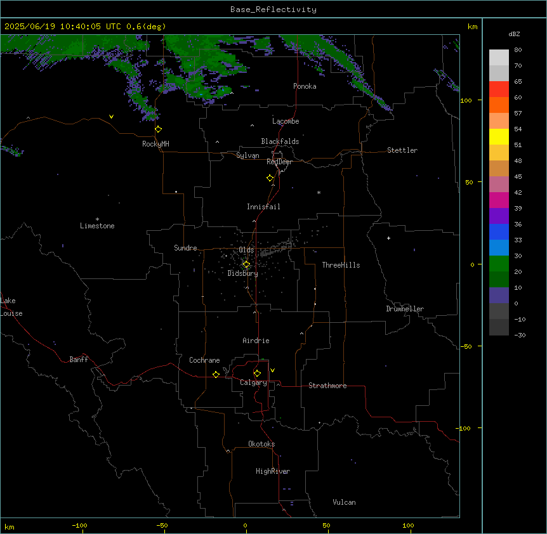
Task: Click the yellow V marker northwest of RockyMH
Action: point(111,117)
